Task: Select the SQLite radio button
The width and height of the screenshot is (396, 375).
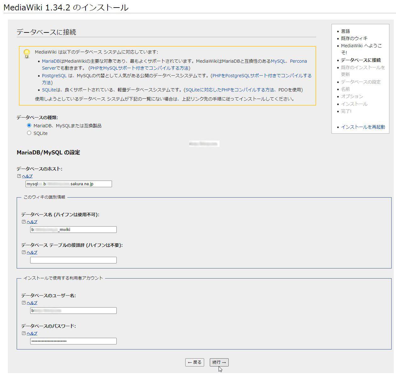Action: coord(29,133)
